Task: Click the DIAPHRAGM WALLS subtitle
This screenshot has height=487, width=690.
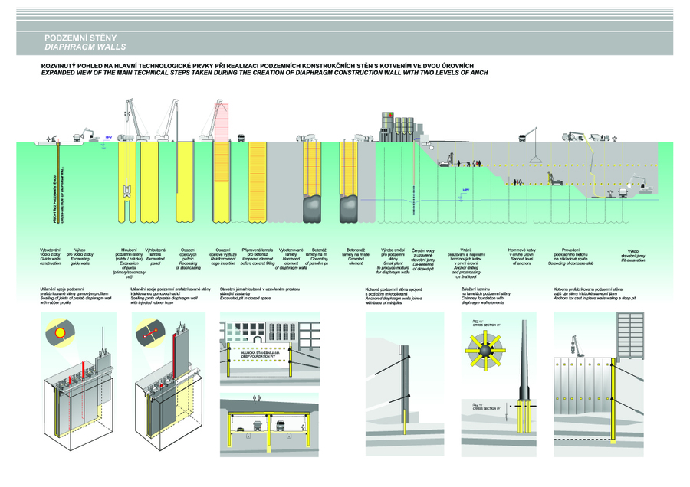Action: (85, 47)
